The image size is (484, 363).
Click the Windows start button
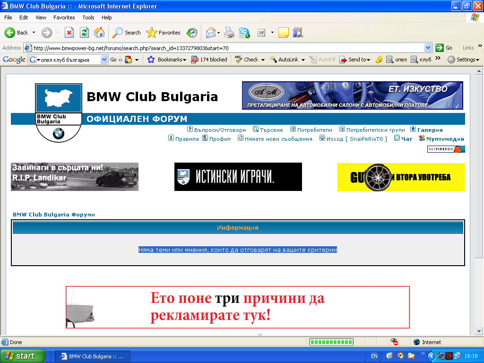(x=23, y=356)
